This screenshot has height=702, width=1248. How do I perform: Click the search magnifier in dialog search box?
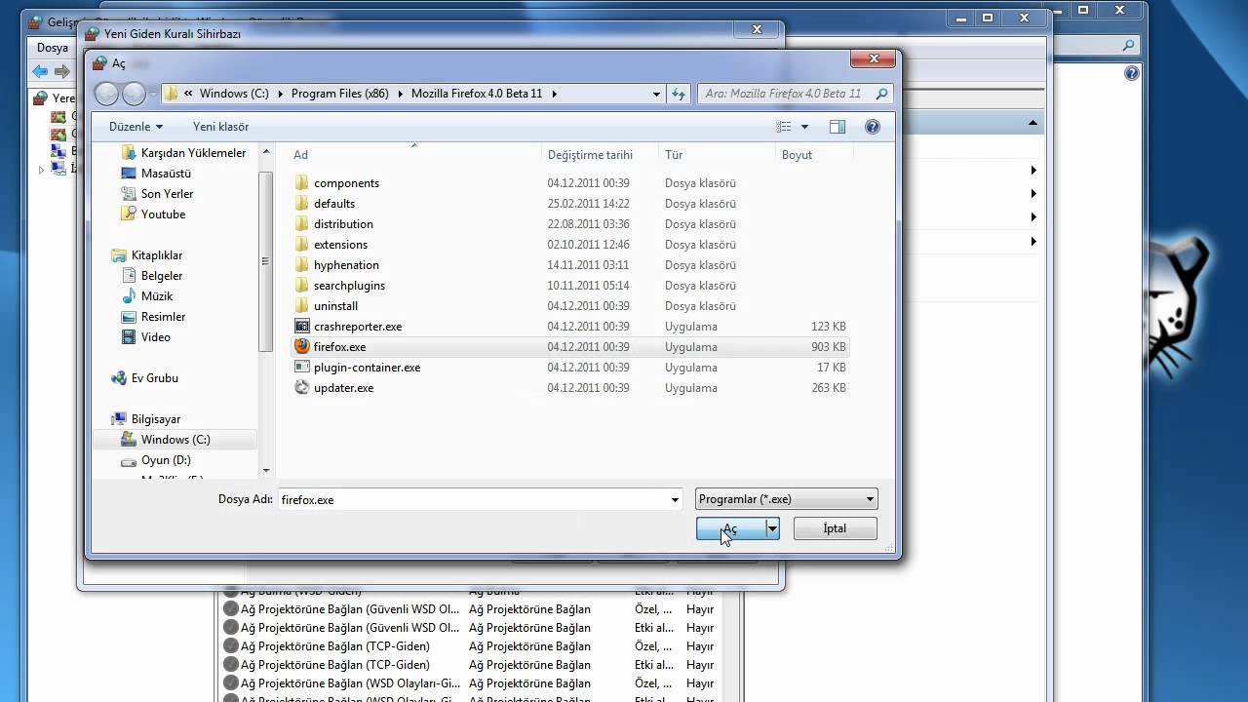(881, 94)
